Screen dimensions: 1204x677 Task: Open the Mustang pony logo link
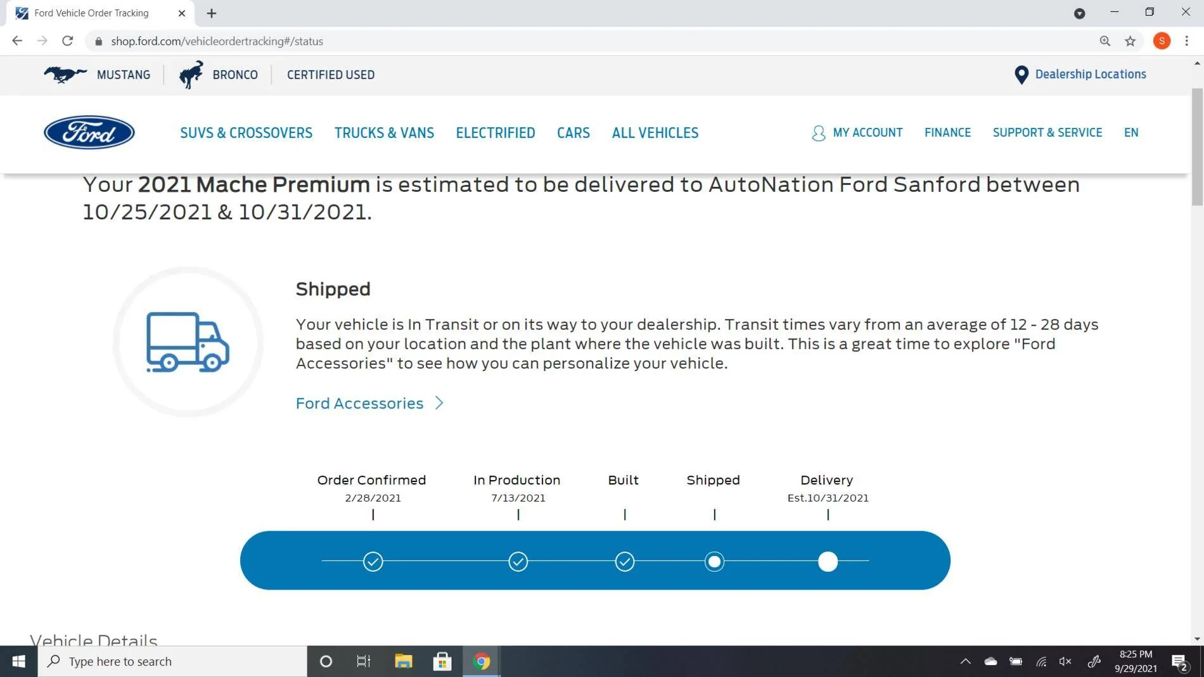point(65,75)
